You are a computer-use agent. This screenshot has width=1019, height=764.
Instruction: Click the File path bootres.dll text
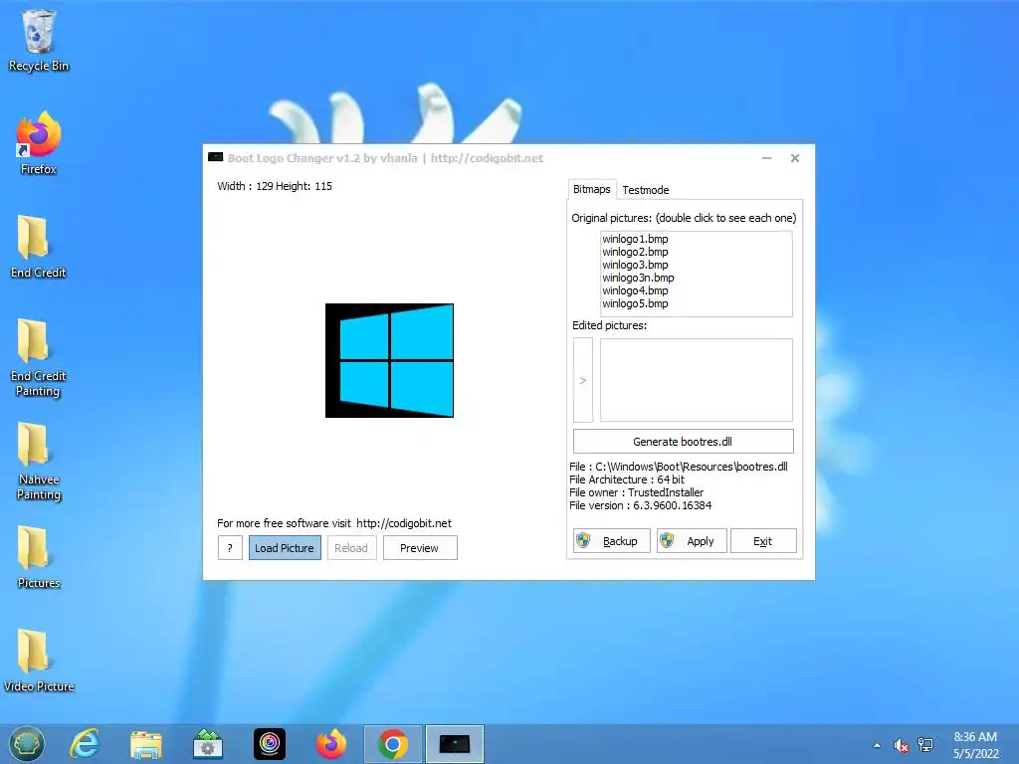(x=679, y=467)
